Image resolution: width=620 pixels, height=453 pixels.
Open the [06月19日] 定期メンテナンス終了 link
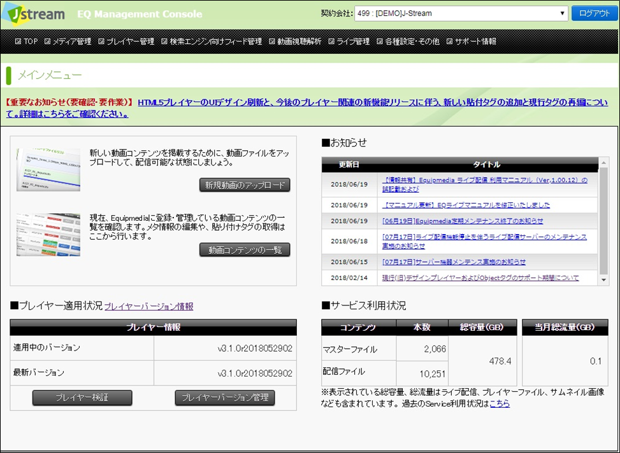click(x=463, y=221)
